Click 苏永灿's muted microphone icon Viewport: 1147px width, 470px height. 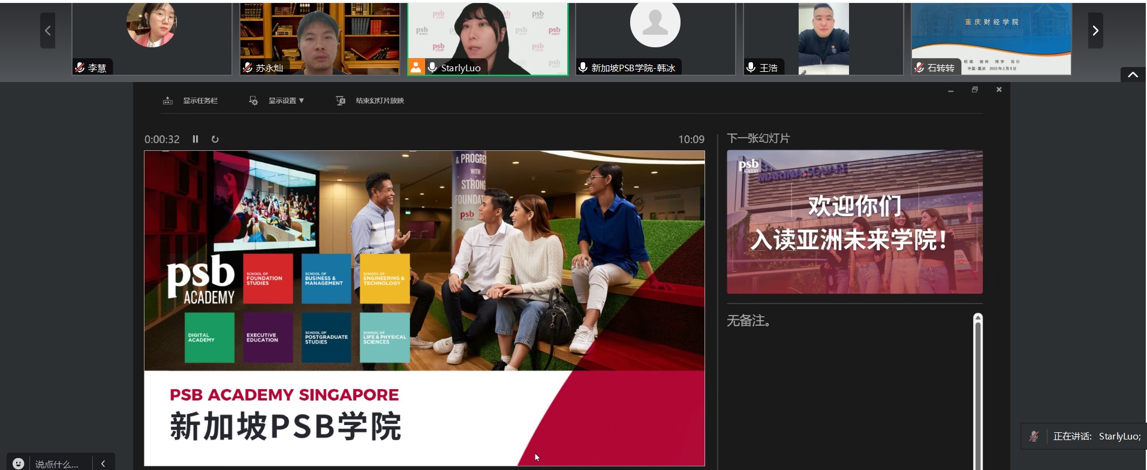[247, 68]
